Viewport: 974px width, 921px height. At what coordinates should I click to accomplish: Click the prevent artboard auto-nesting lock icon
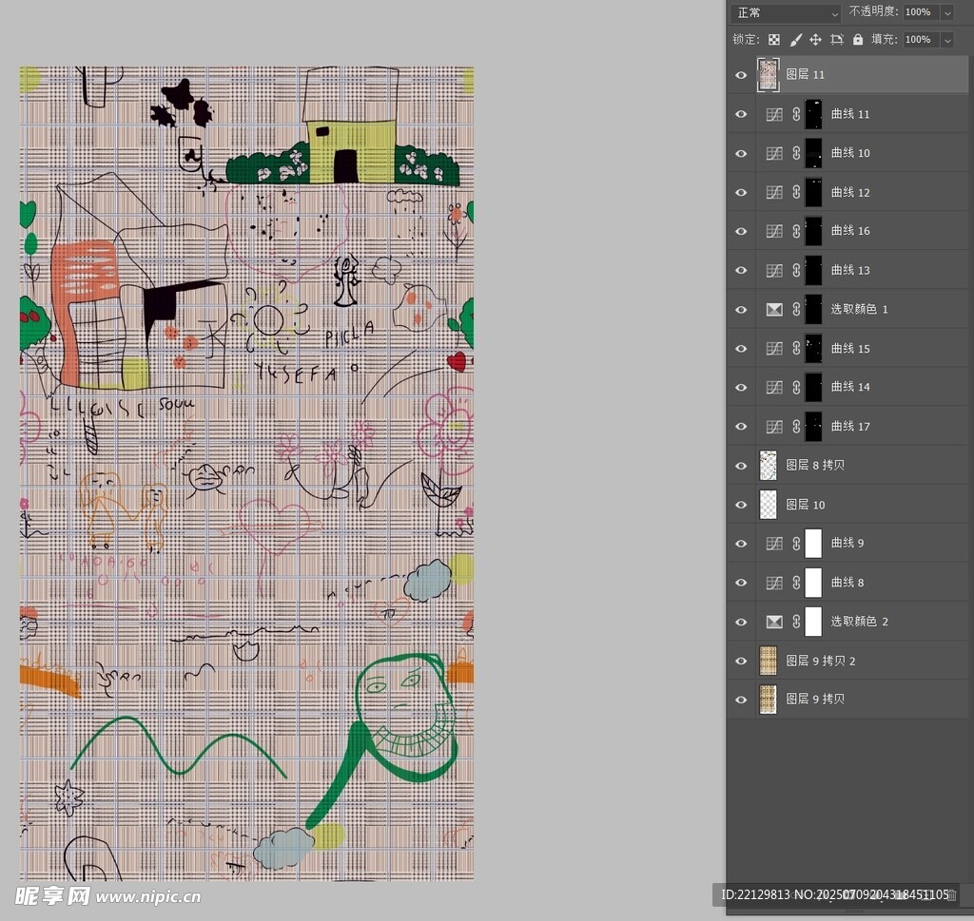(837, 40)
